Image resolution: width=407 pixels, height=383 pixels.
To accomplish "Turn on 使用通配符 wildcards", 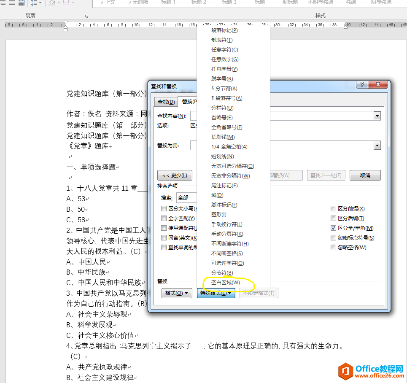I will 164,228.
